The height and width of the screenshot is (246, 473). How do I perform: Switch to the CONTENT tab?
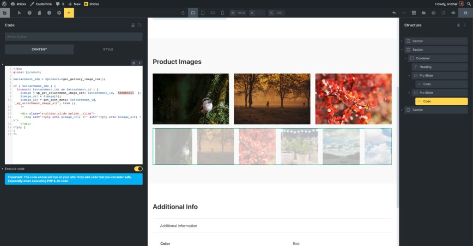pos(39,49)
